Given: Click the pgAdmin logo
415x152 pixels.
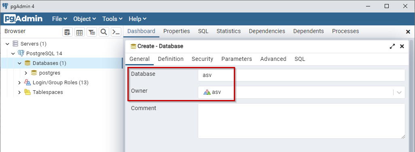Looking at the screenshot, I should [x=23, y=19].
